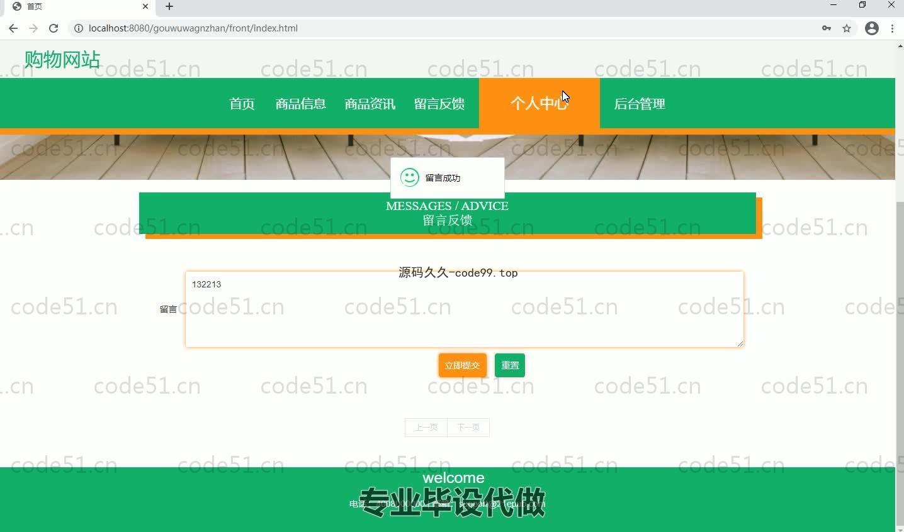Open 后台管理 in navigation menu
Viewport: 904px width, 532px height.
pyautogui.click(x=640, y=104)
